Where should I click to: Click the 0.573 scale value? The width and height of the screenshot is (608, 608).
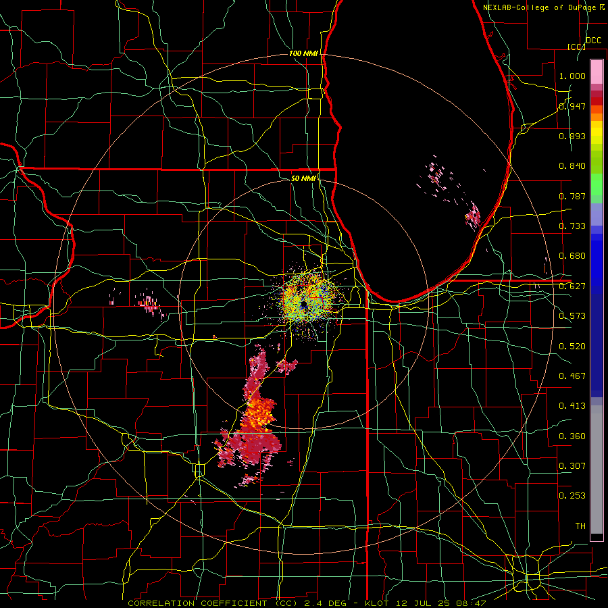click(572, 316)
